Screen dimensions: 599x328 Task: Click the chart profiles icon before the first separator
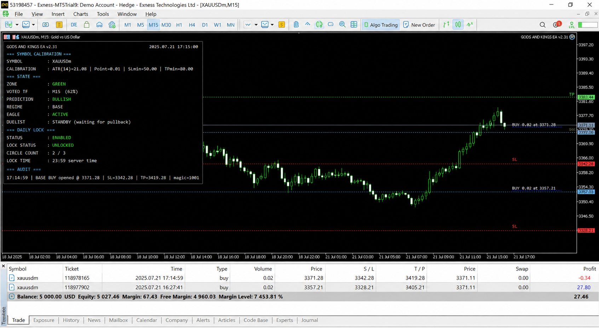coord(26,25)
